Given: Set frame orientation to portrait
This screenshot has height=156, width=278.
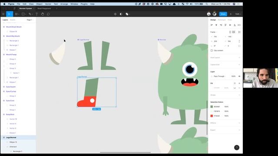Looking at the screenshot, I should click(x=230, y=32).
